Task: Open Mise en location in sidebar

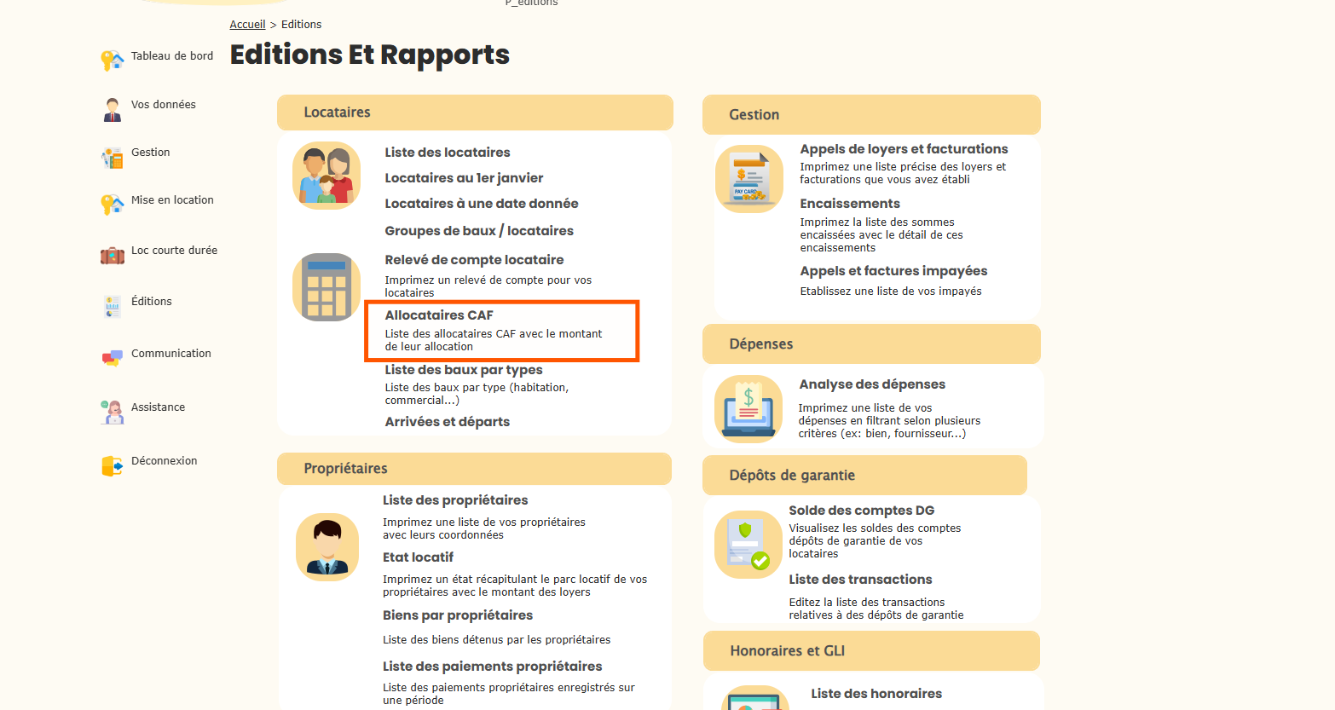Action: [x=172, y=200]
